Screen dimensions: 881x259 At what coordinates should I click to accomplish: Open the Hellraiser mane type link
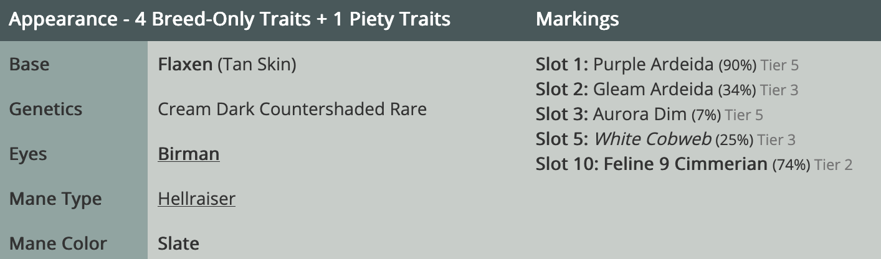tap(196, 199)
